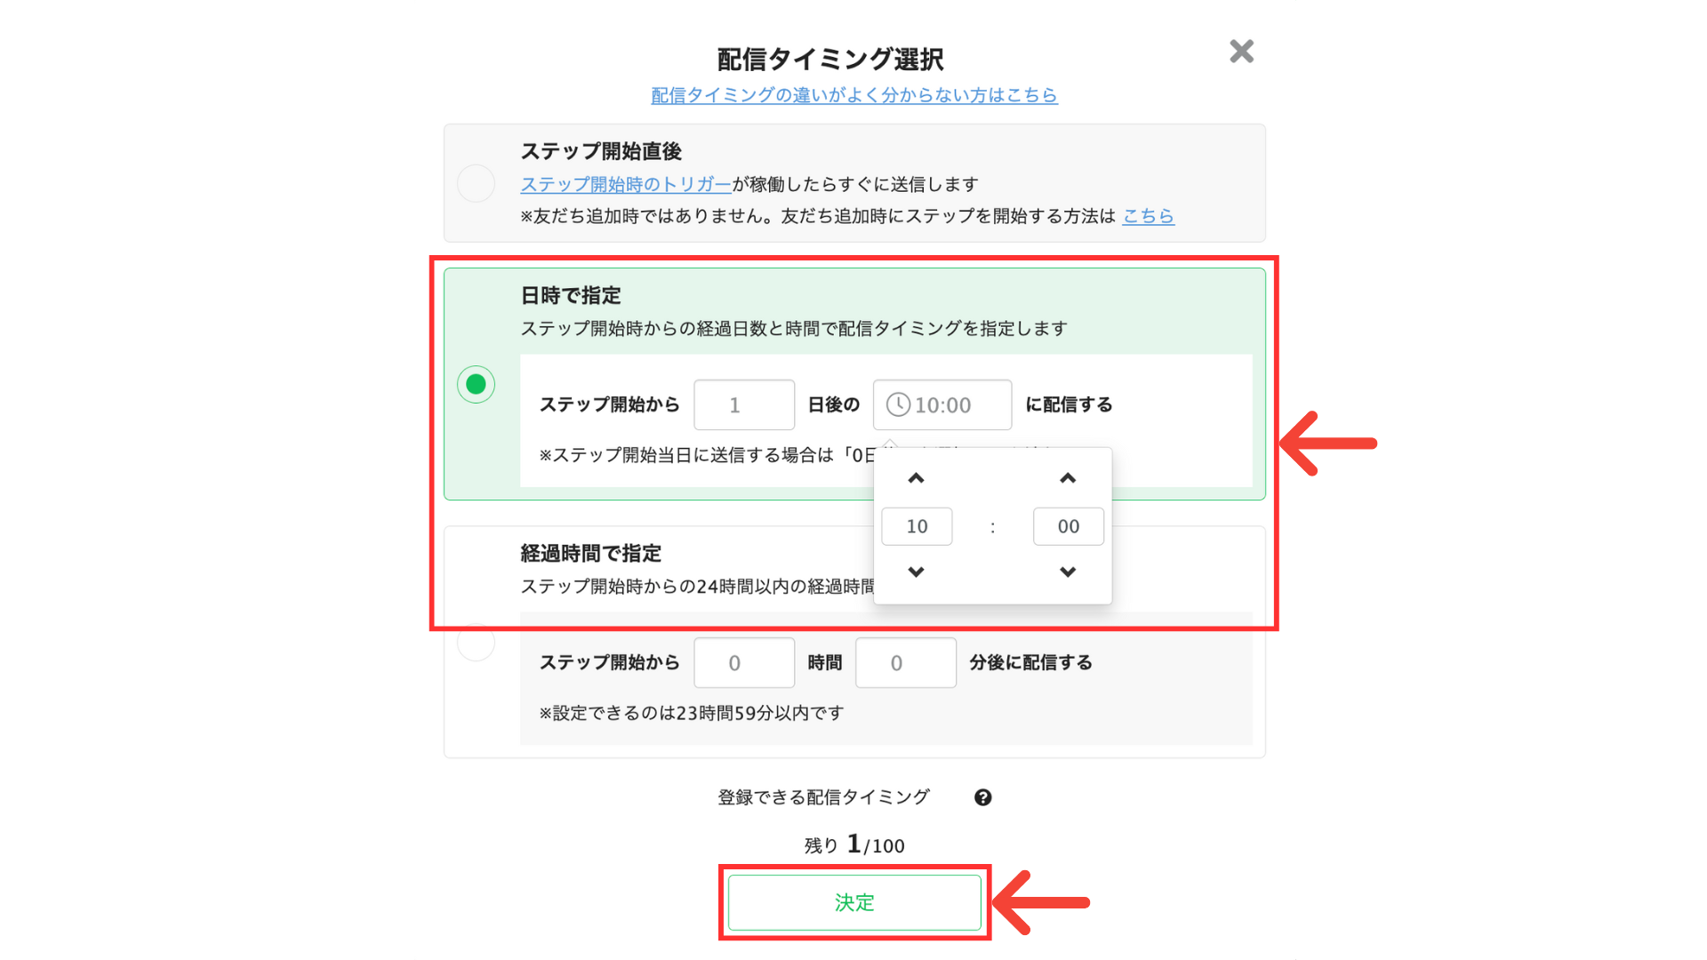Click the hour box showing 10
The height and width of the screenshot is (960, 1707).
tap(917, 526)
